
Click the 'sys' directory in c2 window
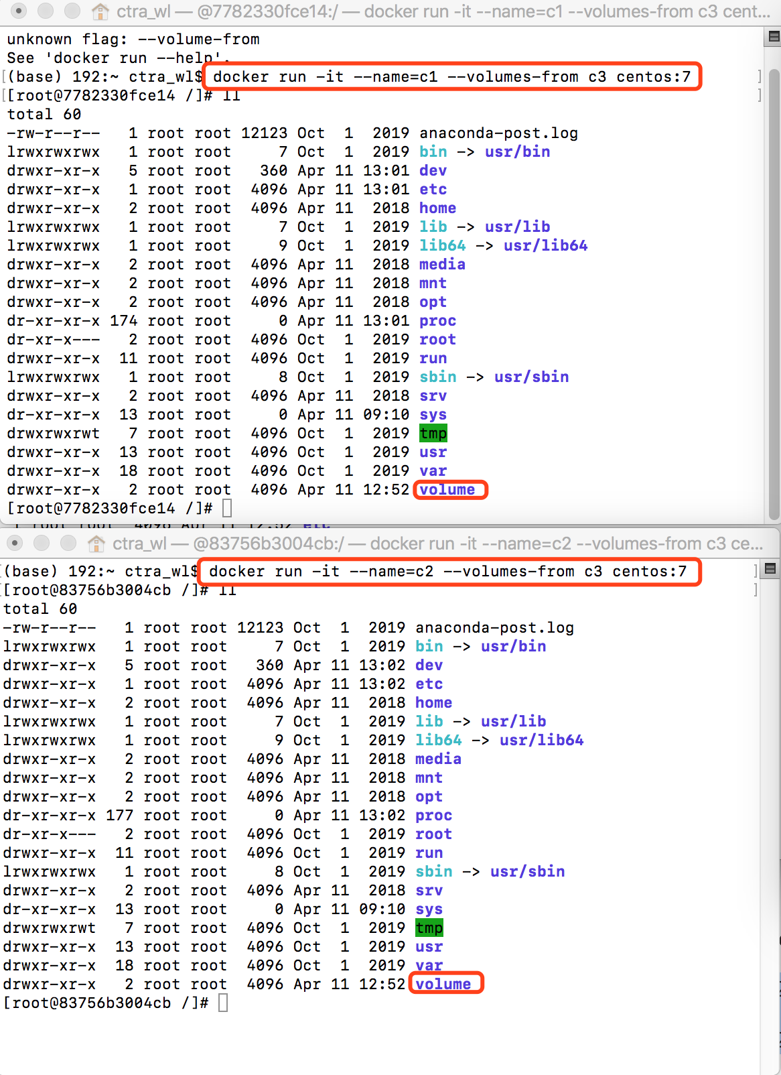click(x=429, y=909)
